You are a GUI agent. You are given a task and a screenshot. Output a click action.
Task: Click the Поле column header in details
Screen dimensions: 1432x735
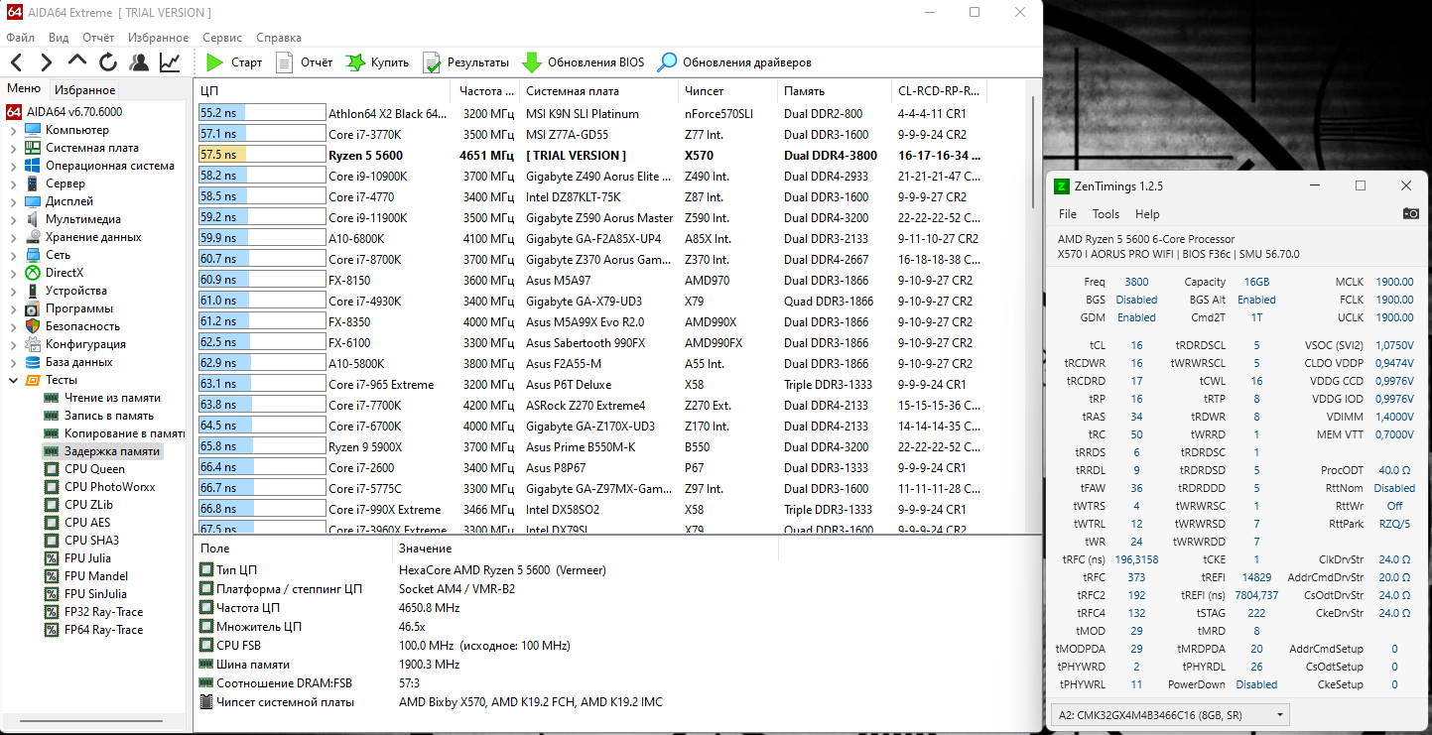pyautogui.click(x=294, y=549)
